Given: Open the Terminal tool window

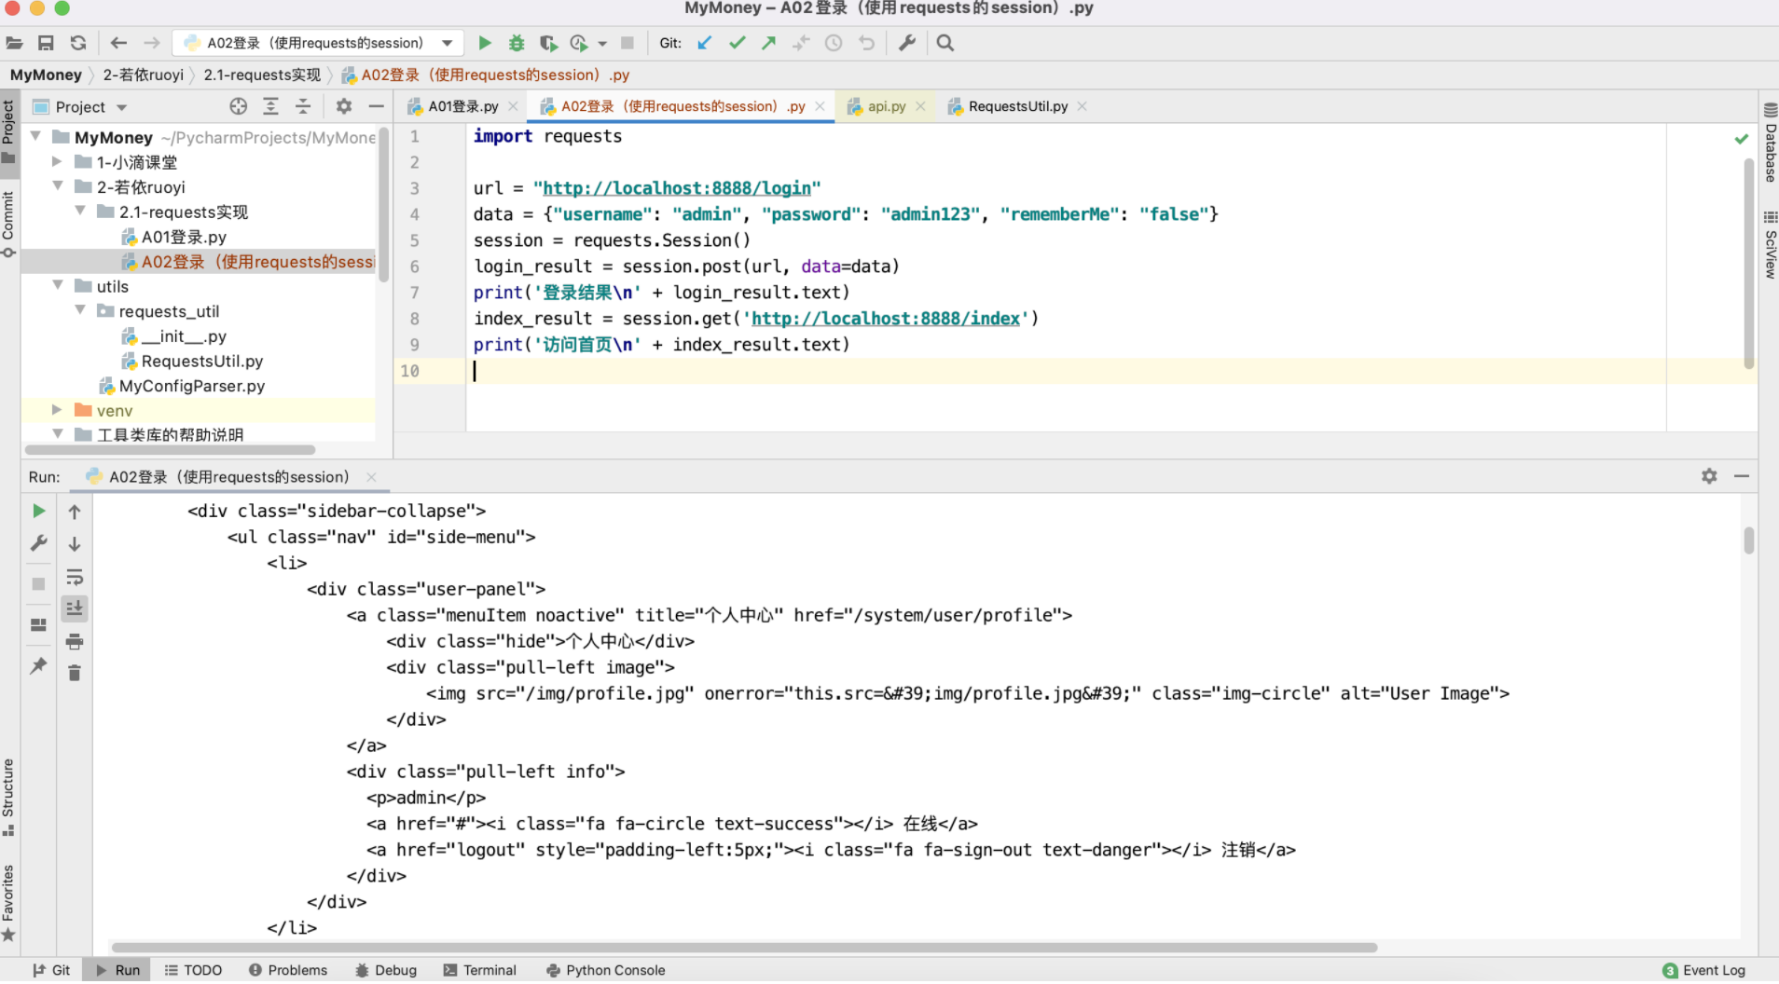Looking at the screenshot, I should click(480, 970).
